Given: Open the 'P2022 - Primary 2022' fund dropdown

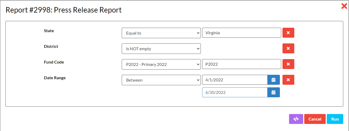Looking at the screenshot, I should coord(161,64).
